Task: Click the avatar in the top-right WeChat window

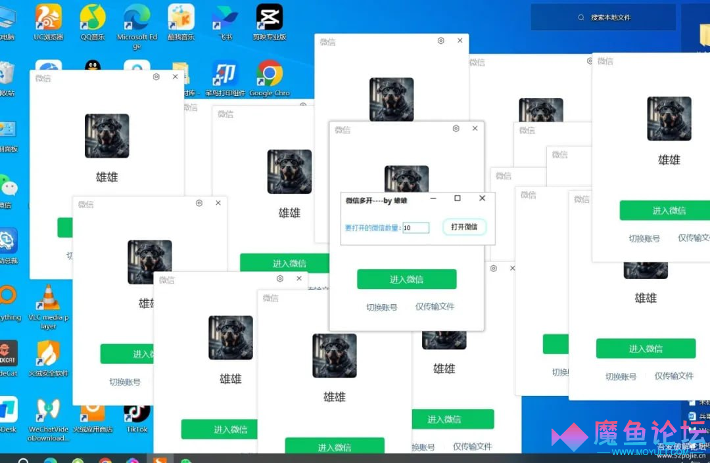Action: click(669, 119)
